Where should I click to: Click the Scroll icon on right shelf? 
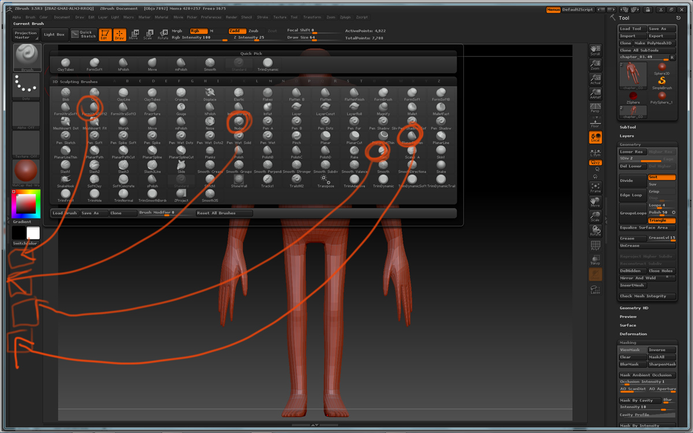pos(595,50)
